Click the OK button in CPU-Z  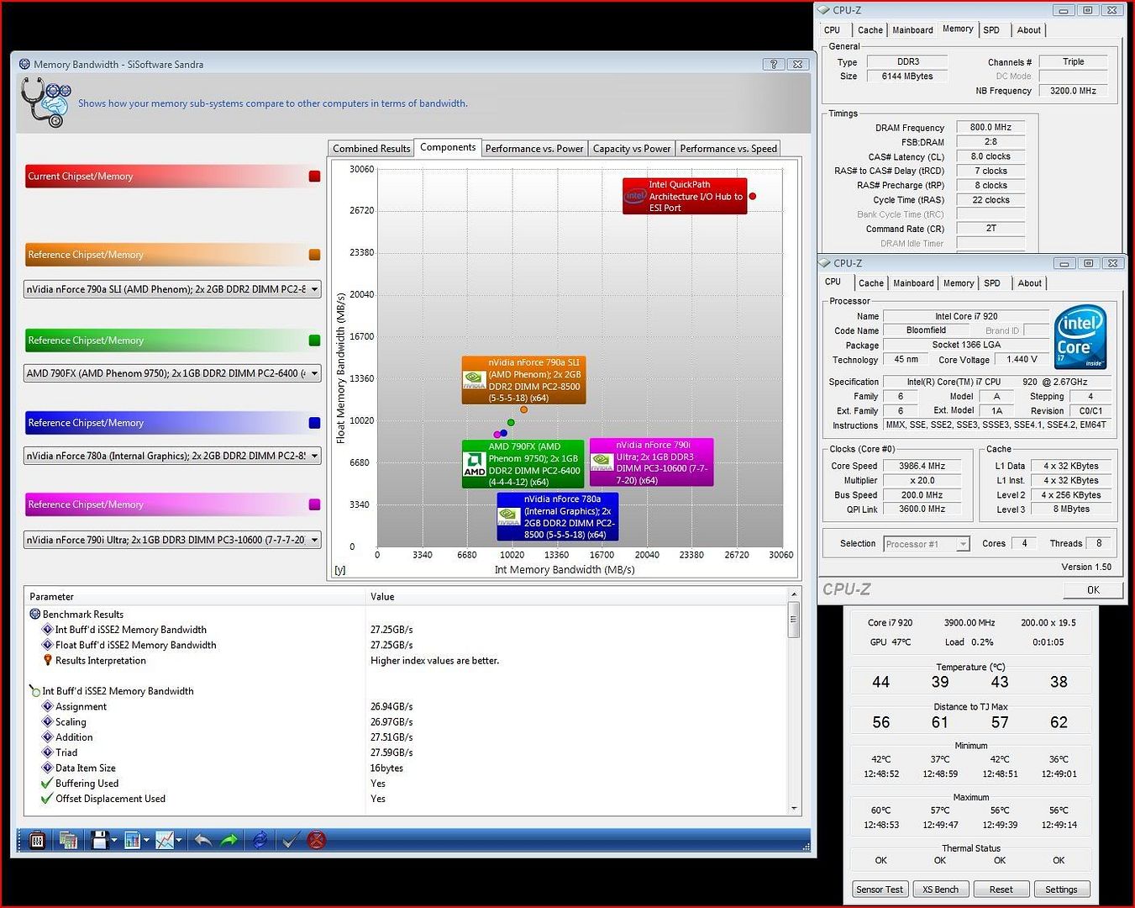tap(1093, 589)
